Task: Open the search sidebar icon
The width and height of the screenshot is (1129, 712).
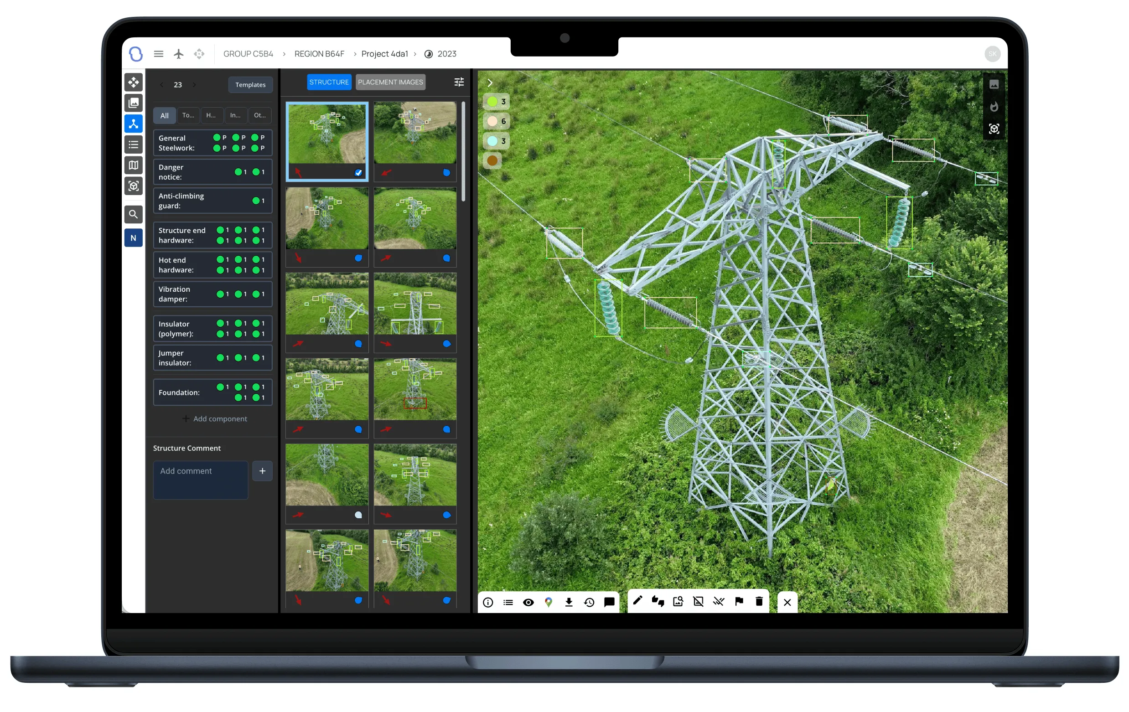Action: (134, 214)
